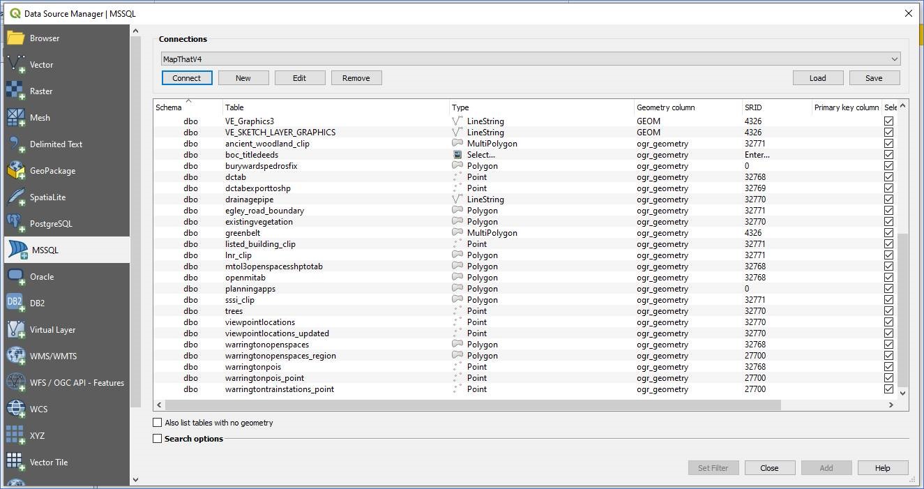Viewport: 924px width, 489px height.
Task: Select the viewpointlocations_updated table name
Action: click(x=277, y=333)
